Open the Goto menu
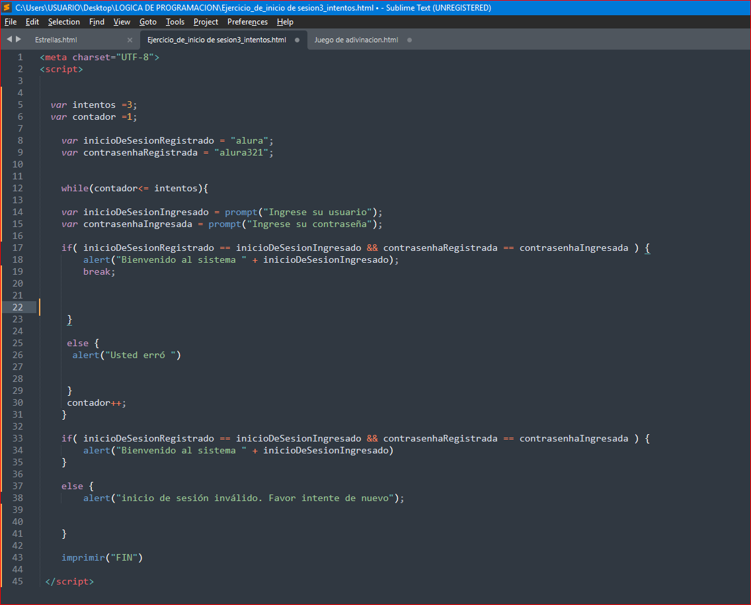This screenshot has width=751, height=605. click(x=148, y=22)
